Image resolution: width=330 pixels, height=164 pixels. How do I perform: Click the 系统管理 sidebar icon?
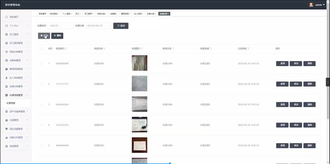(6, 146)
